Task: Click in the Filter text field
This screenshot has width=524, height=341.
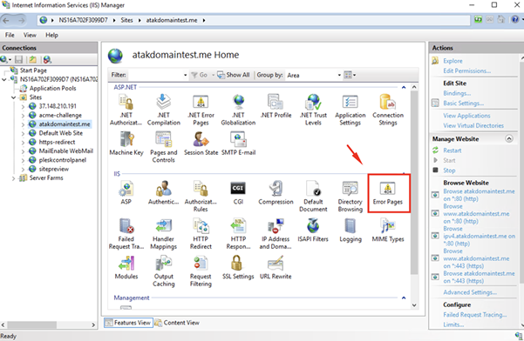Action: point(155,75)
